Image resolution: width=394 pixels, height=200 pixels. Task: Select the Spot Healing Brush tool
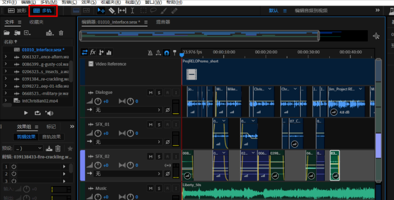[x=174, y=10]
